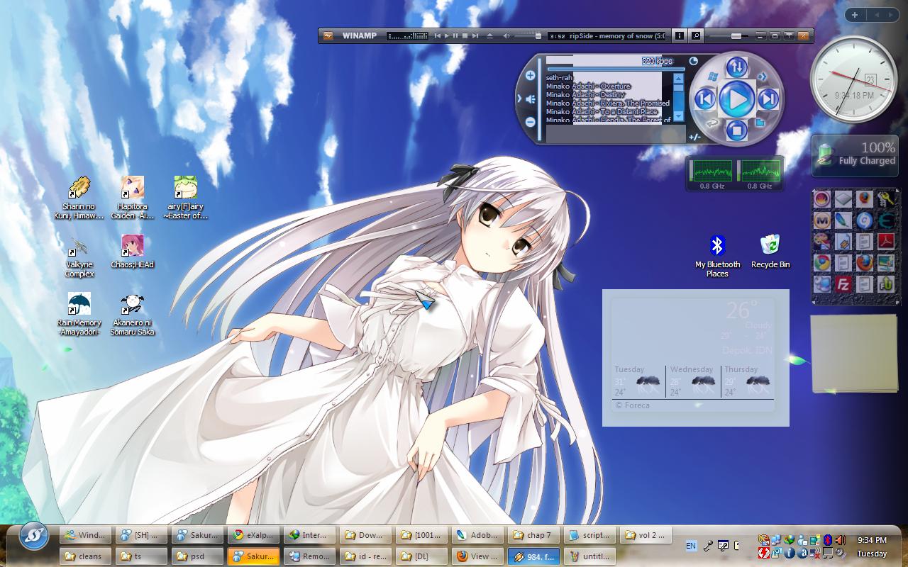Click the ripSide song title display in Winamp
The height and width of the screenshot is (567, 908).
pyautogui.click(x=607, y=35)
